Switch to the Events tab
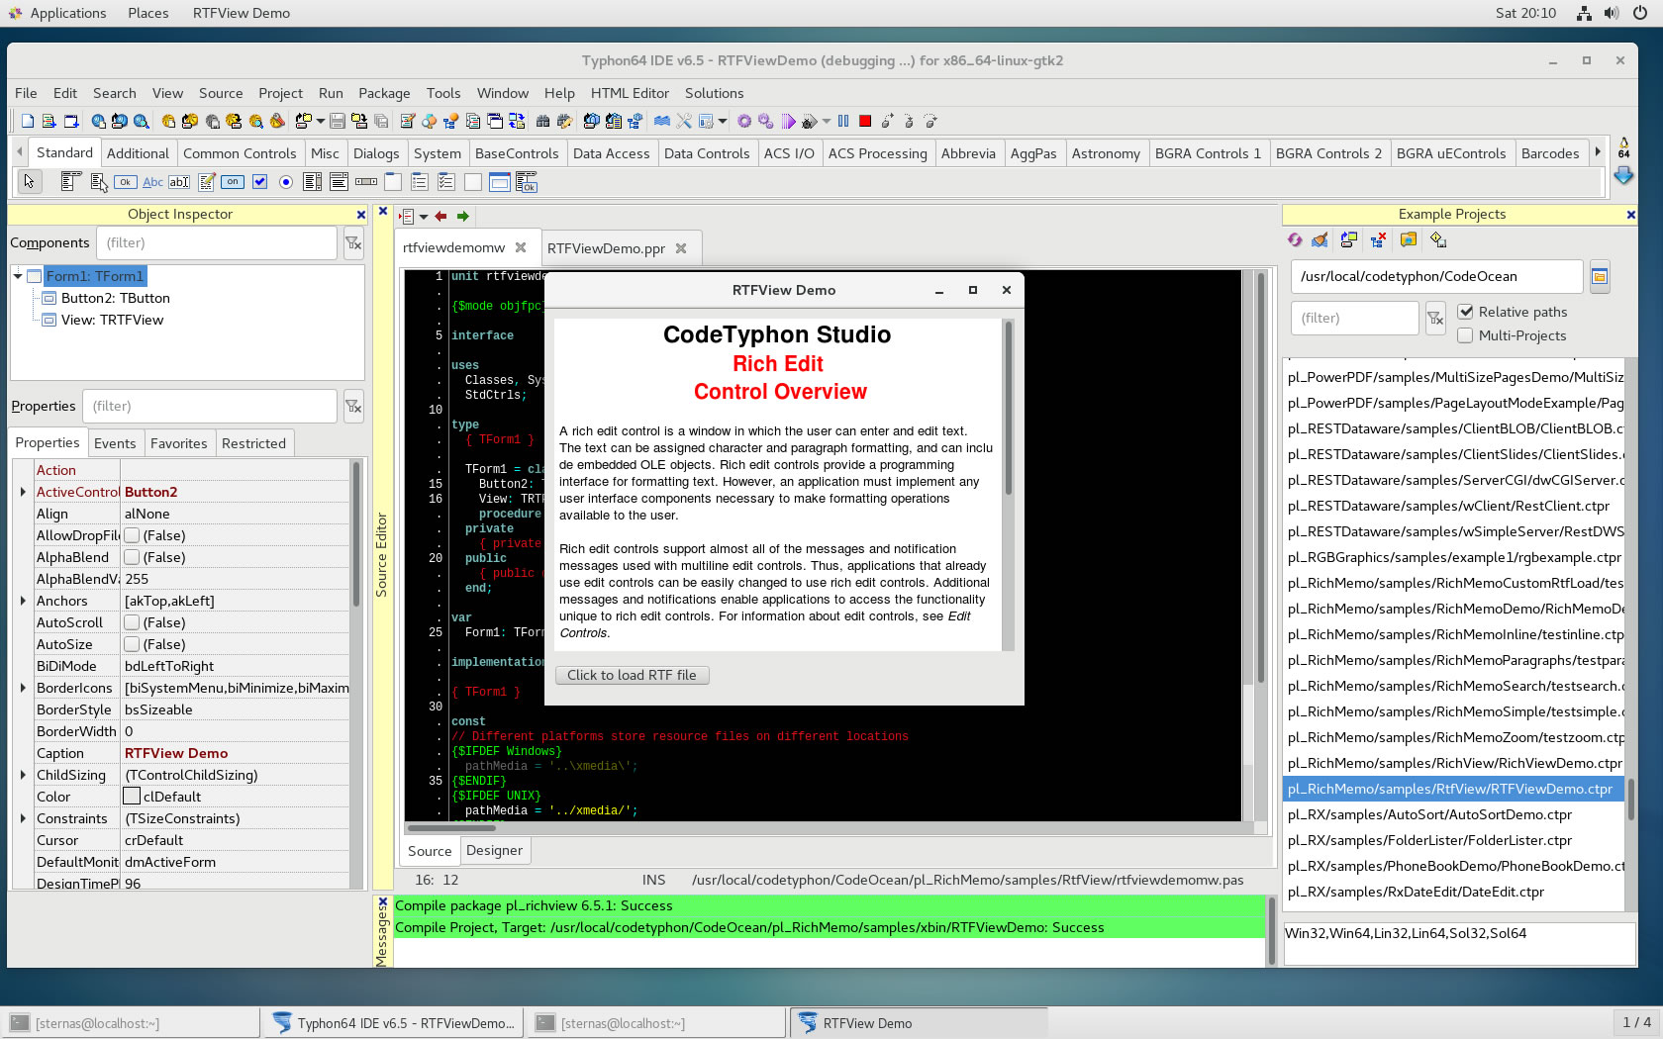 click(x=115, y=443)
